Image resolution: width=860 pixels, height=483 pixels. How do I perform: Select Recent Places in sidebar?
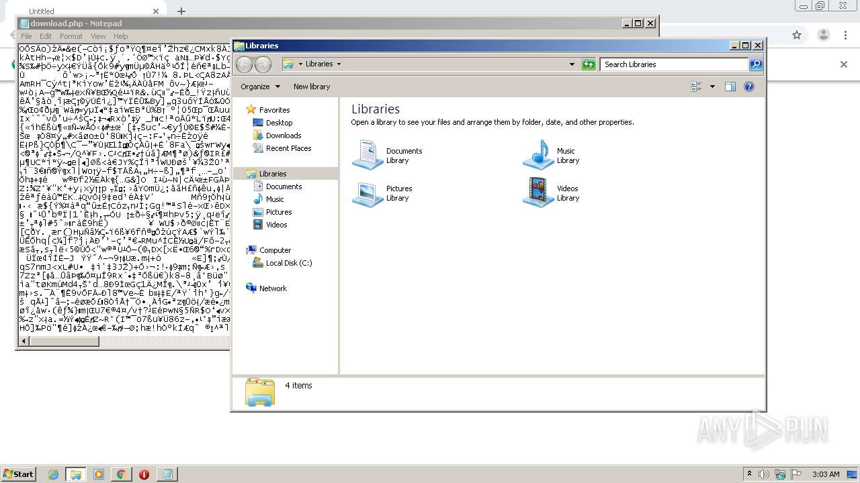click(288, 148)
